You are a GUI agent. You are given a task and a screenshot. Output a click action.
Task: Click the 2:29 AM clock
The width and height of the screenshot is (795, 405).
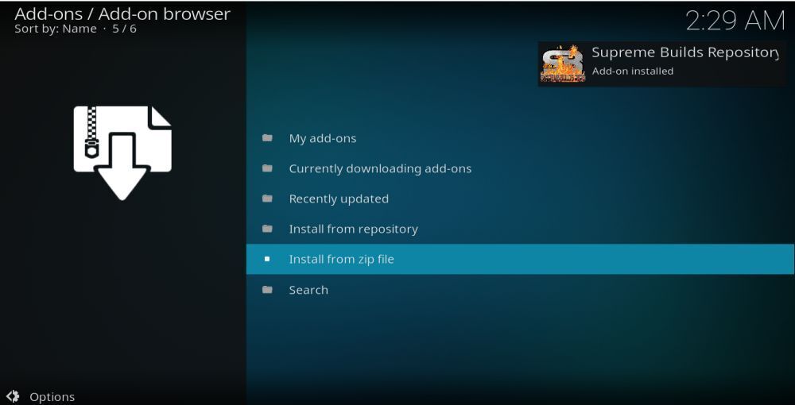tap(735, 21)
